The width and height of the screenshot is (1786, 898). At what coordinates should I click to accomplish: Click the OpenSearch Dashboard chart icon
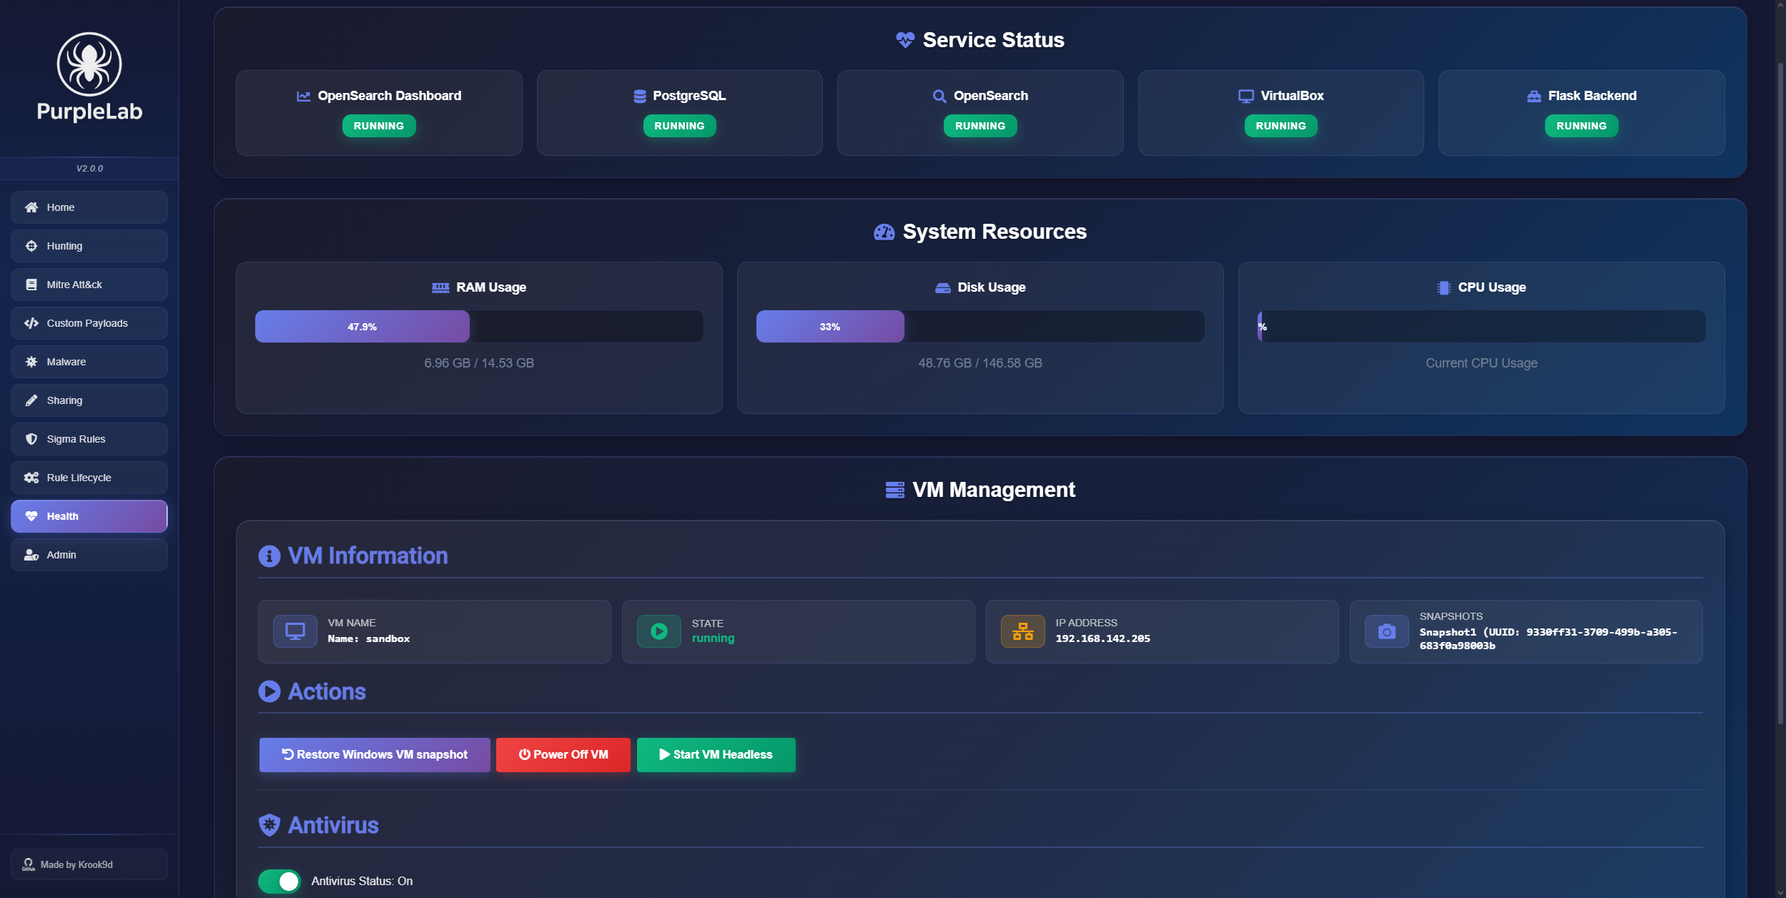pyautogui.click(x=304, y=96)
